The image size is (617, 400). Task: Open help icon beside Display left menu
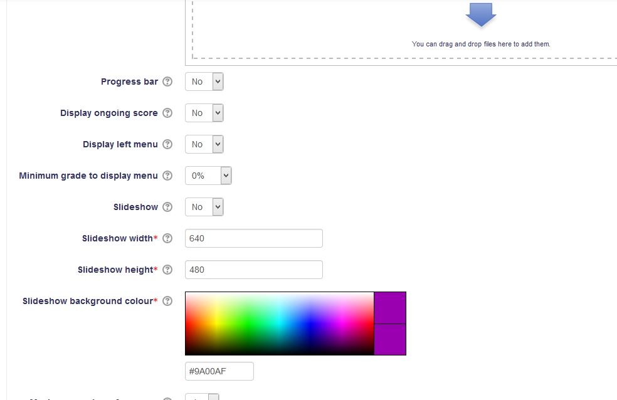click(x=167, y=144)
